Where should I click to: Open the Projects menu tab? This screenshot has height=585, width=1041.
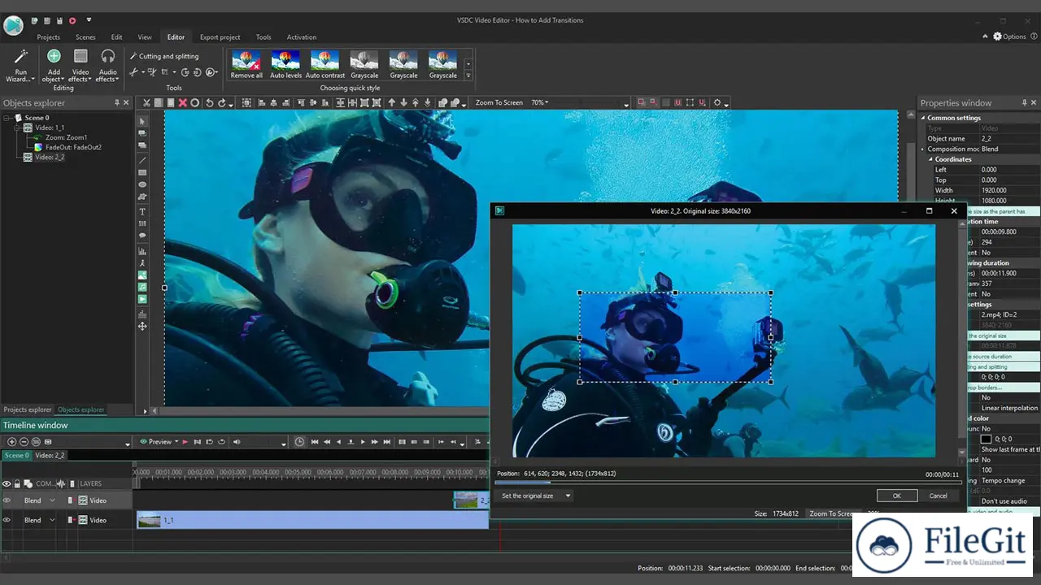48,37
